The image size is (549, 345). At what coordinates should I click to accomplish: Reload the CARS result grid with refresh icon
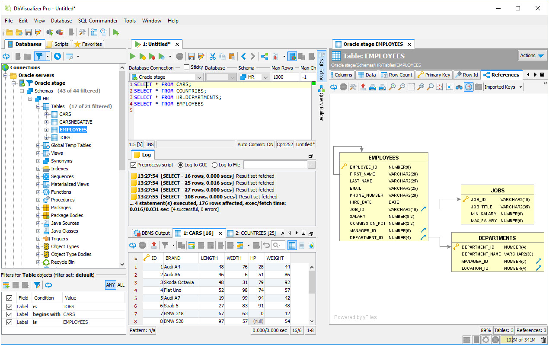pos(133,245)
